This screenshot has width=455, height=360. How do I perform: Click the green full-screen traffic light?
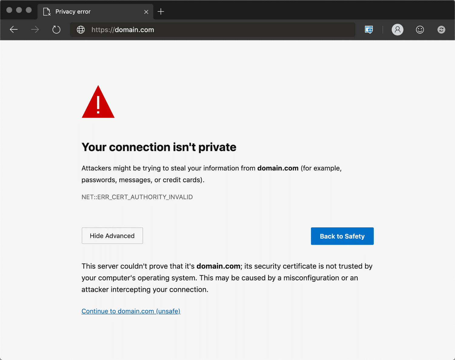point(29,10)
